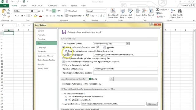Click the AutoRecover minutes spinner arrows
Image resolution: width=196 pixels, height=110 pixels.
(x=104, y=47)
